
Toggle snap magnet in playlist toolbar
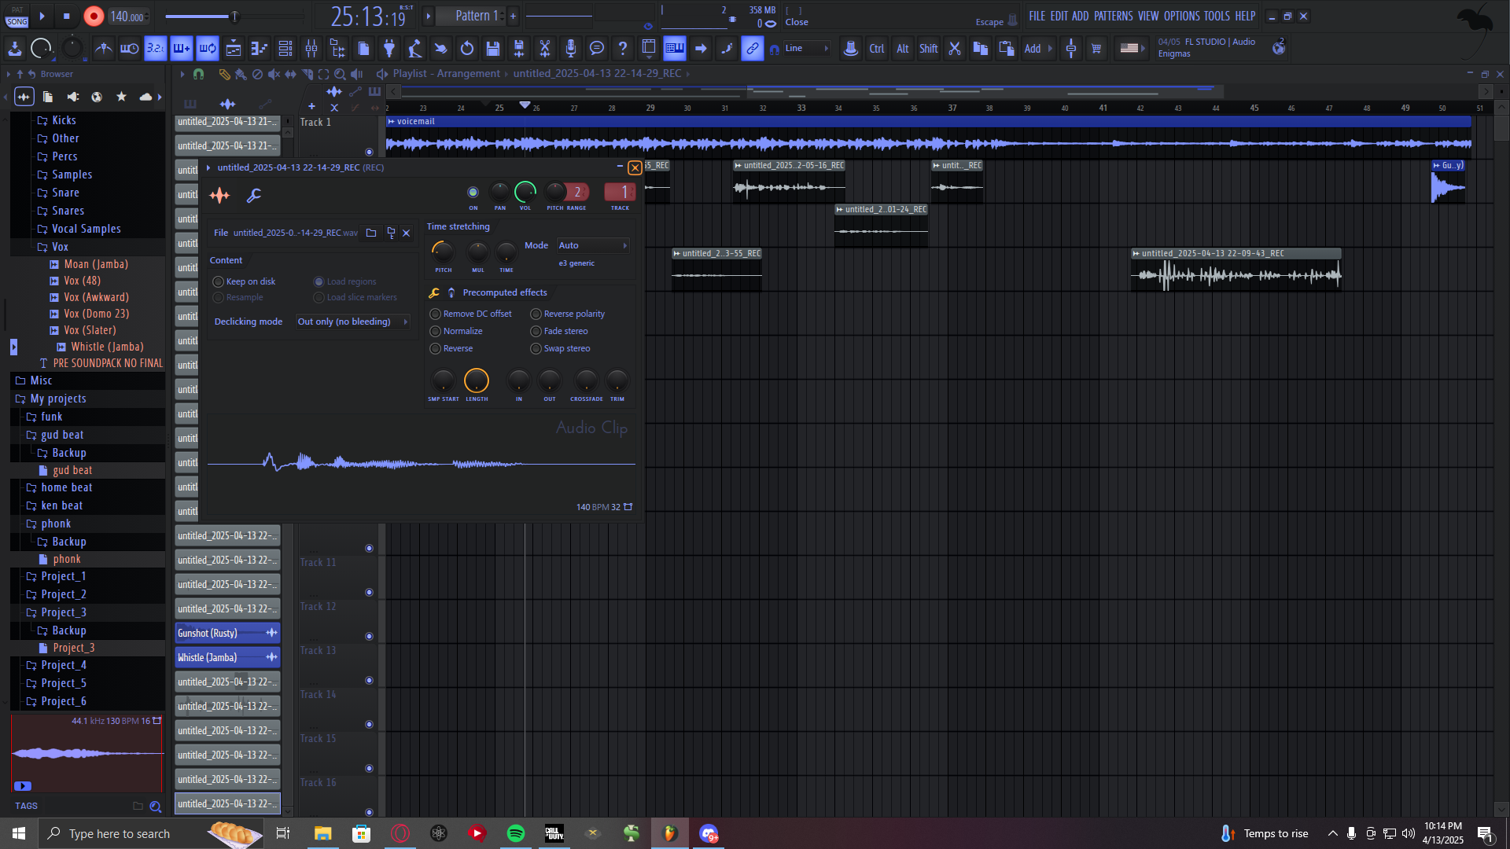[199, 74]
